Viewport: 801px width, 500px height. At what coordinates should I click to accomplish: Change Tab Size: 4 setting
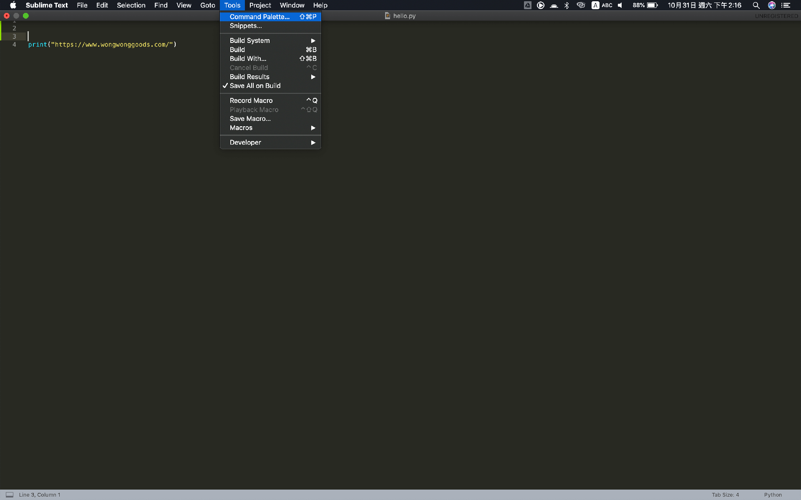(725, 495)
